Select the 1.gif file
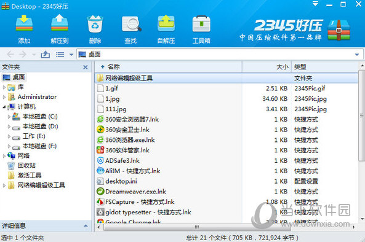The image size is (365, 242). 111,88
